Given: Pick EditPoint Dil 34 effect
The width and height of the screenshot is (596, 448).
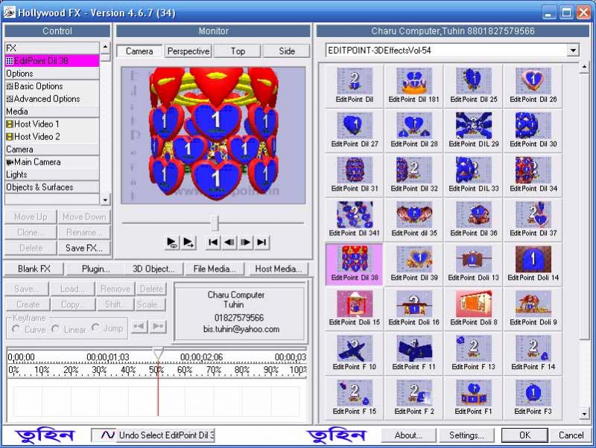Looking at the screenshot, I should pos(533,175).
